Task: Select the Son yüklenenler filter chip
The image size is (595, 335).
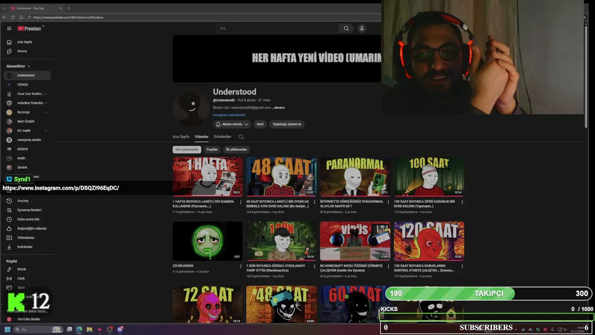Action: [187, 149]
